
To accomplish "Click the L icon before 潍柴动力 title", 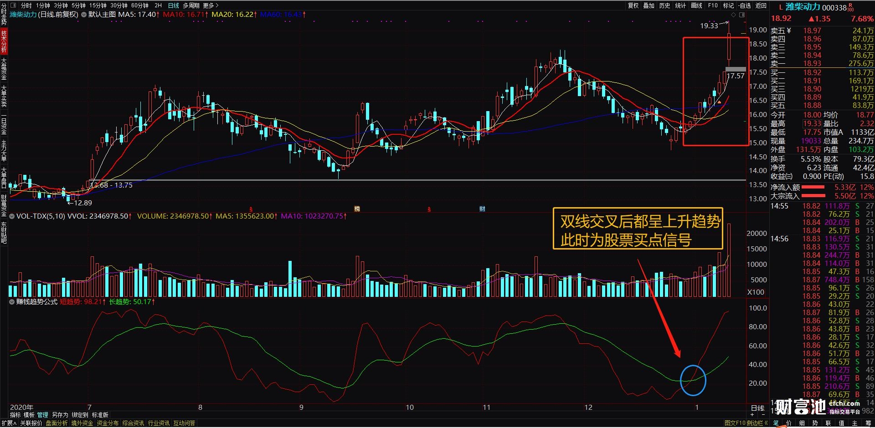I will [781, 7].
